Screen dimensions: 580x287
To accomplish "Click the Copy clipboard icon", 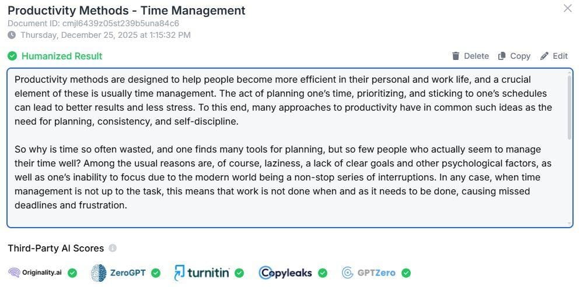I will (502, 56).
